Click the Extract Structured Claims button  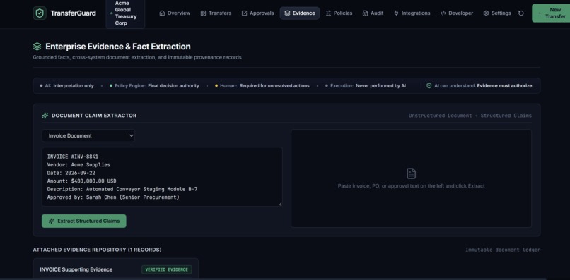84,221
